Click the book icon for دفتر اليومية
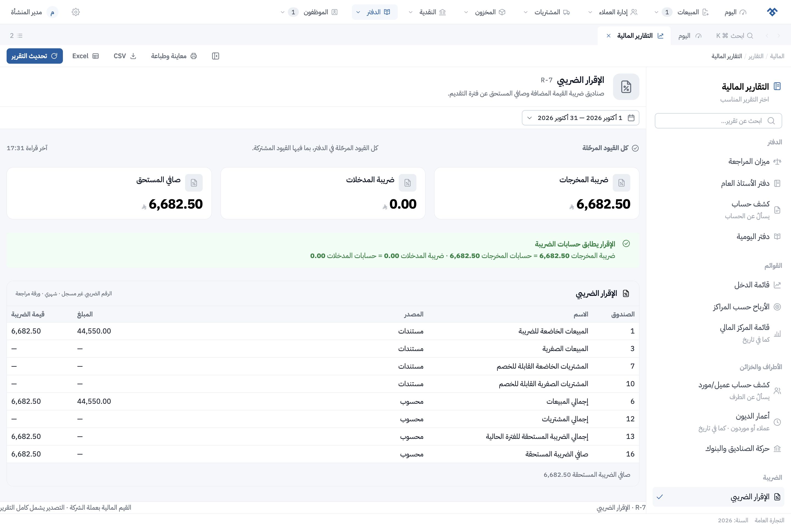 click(x=777, y=237)
